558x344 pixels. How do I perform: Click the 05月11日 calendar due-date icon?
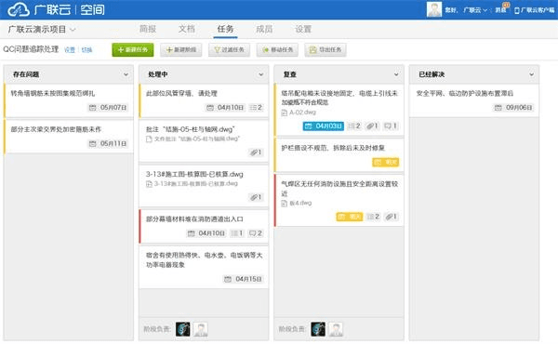pos(92,143)
